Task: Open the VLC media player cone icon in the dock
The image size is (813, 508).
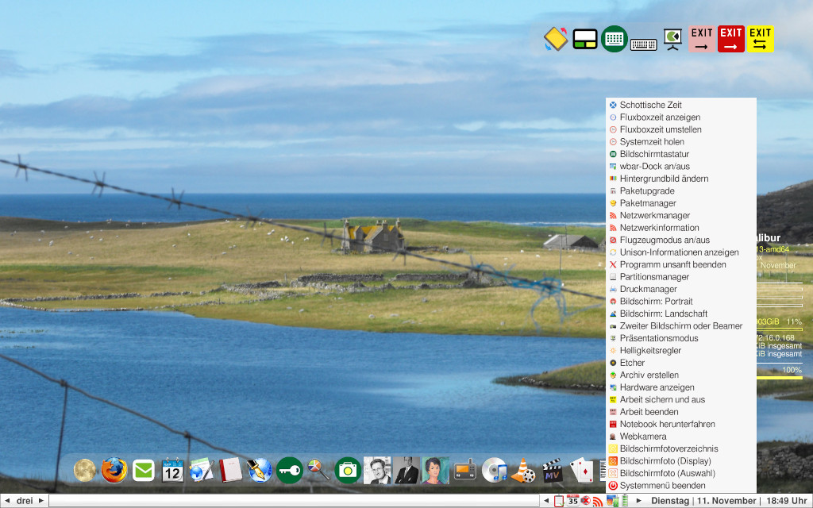Action: click(522, 471)
